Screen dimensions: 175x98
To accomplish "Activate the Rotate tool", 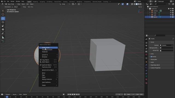I will (3, 22).
